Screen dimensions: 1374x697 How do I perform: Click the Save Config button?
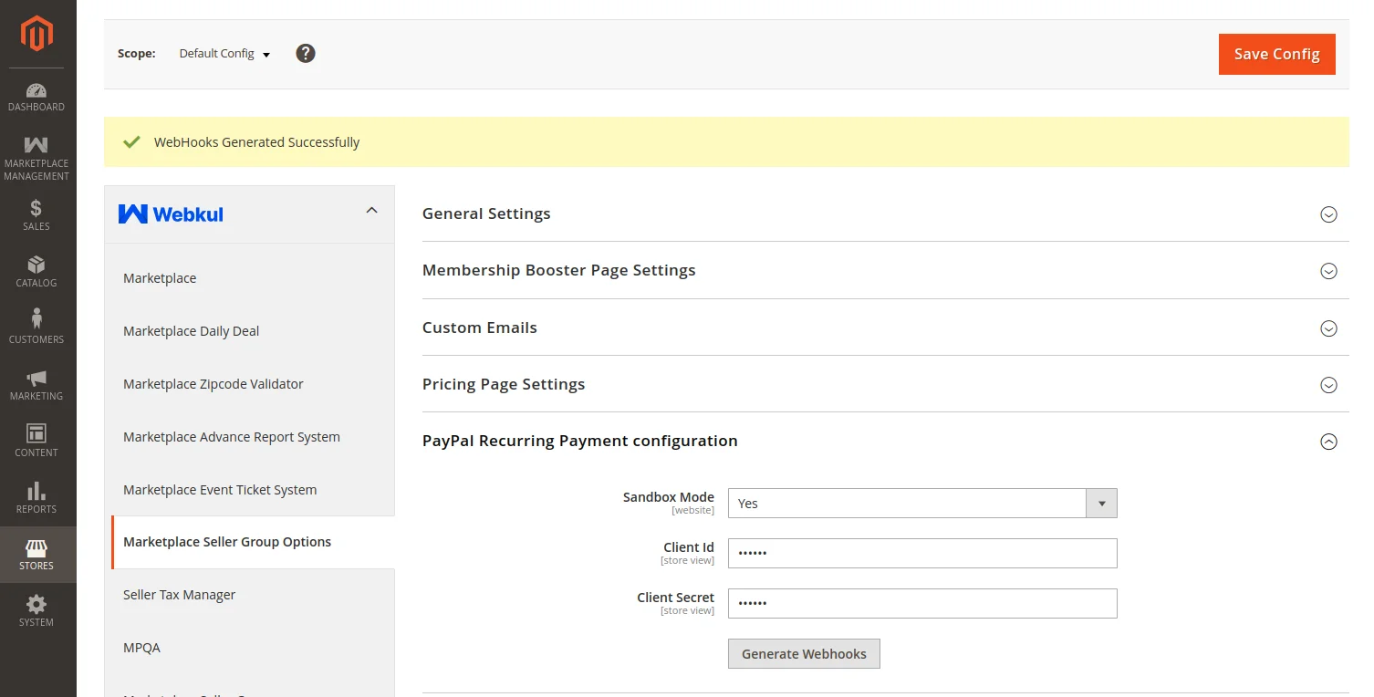pos(1276,54)
